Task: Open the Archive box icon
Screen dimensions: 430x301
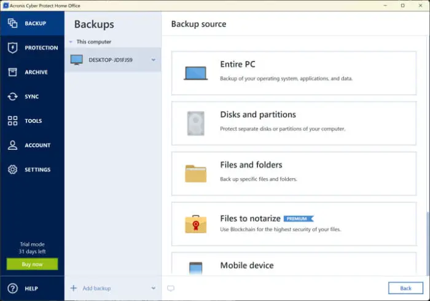Action: coord(12,72)
